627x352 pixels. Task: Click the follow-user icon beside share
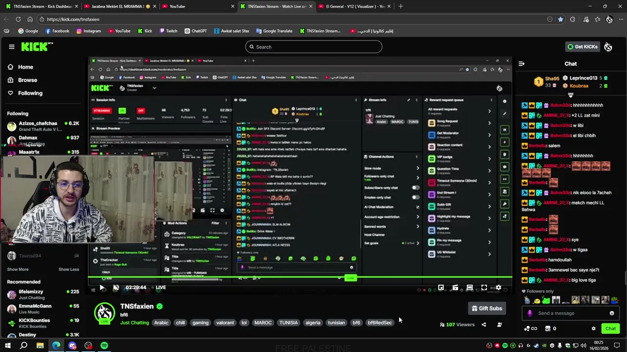[x=500, y=325]
